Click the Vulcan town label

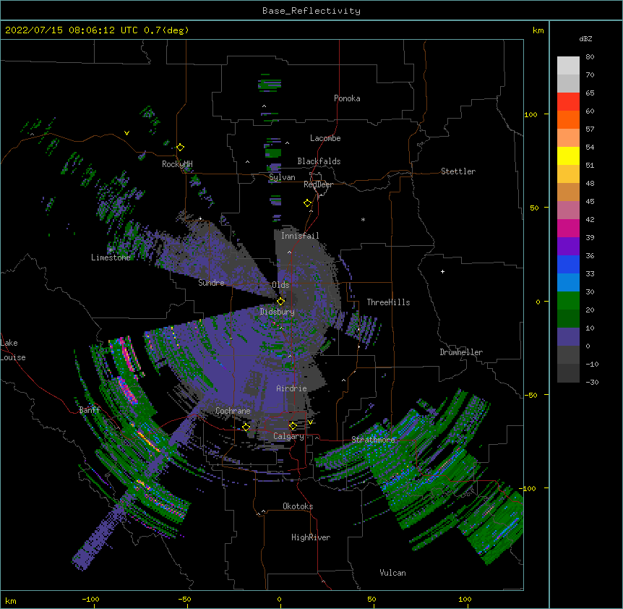point(392,573)
